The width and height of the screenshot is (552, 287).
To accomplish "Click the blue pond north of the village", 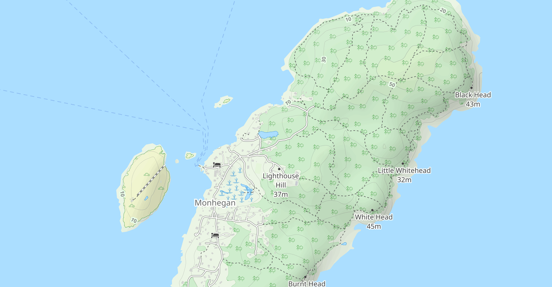I will [x=268, y=134].
